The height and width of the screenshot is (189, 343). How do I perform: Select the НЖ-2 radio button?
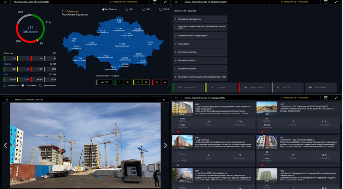point(144,9)
